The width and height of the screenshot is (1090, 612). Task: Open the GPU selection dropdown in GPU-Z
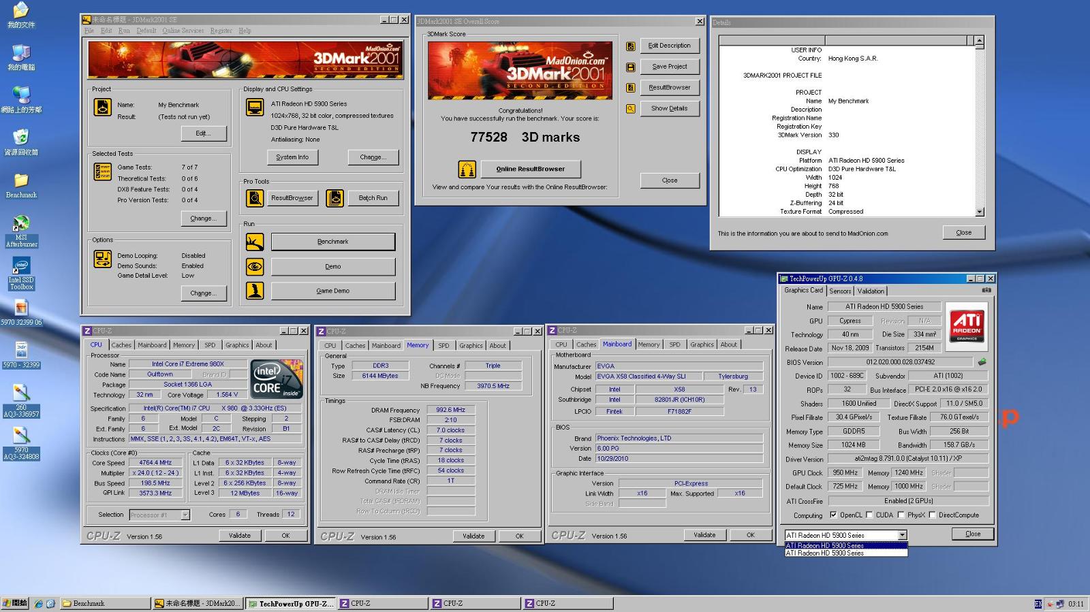[x=902, y=535]
